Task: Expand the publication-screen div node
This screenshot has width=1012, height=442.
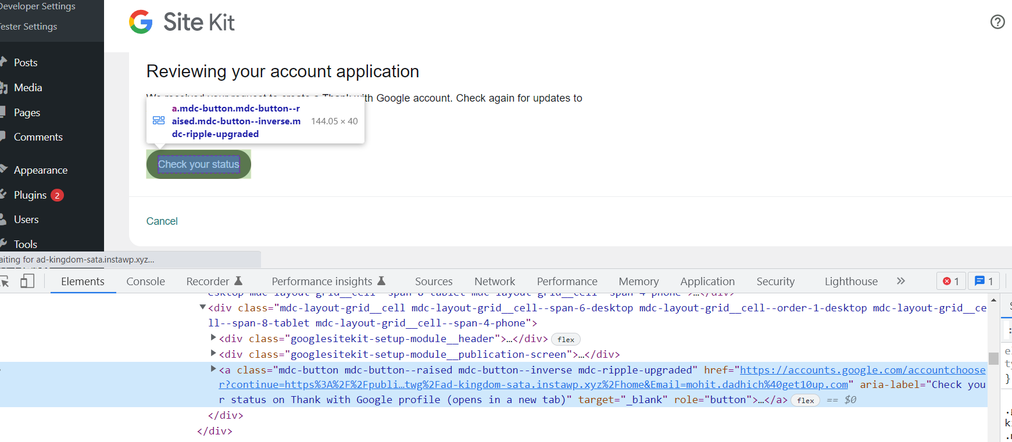Action: pos(213,353)
